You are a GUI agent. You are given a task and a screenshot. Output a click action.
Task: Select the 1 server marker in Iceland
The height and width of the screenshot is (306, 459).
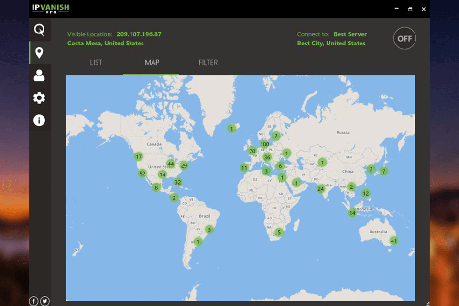click(x=231, y=129)
